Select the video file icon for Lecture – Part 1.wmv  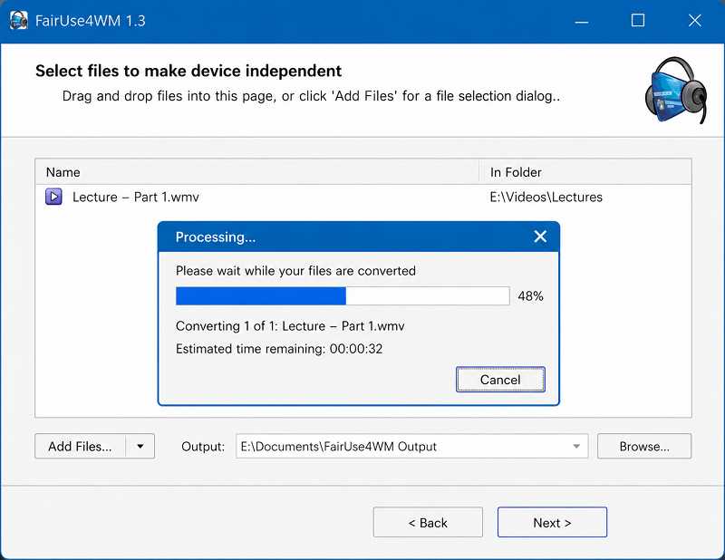(x=53, y=197)
